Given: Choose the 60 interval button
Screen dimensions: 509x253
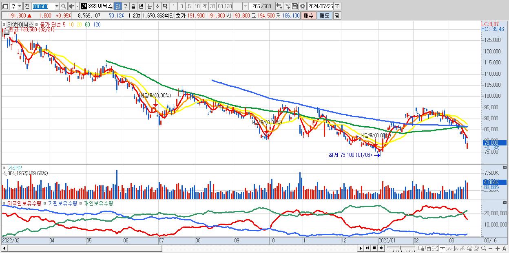Looking at the screenshot, I should [220, 6].
